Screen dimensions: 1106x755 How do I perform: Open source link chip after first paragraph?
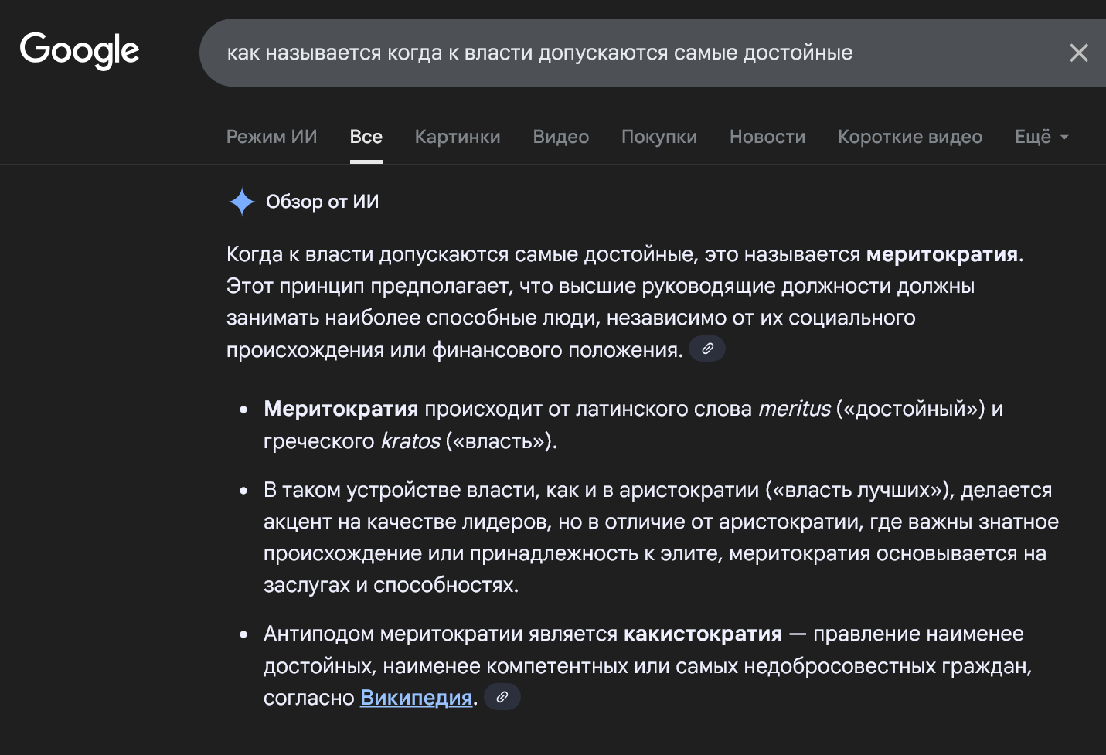pos(707,349)
